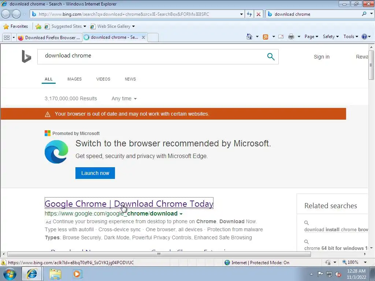Click the network tray icon
The height and width of the screenshot is (281, 375).
tap(329, 274)
